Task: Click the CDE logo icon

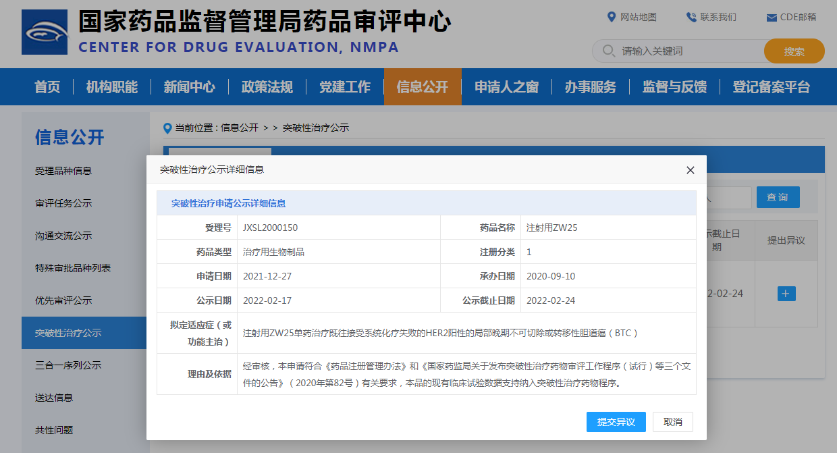Action: (45, 32)
